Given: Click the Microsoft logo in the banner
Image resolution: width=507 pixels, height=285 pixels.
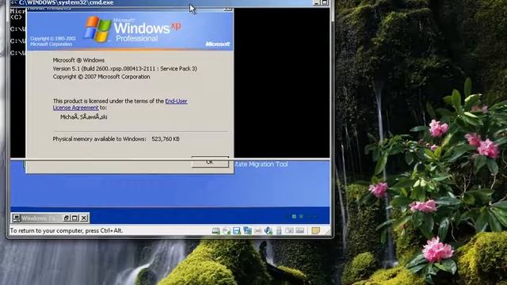Looking at the screenshot, I should (x=218, y=44).
